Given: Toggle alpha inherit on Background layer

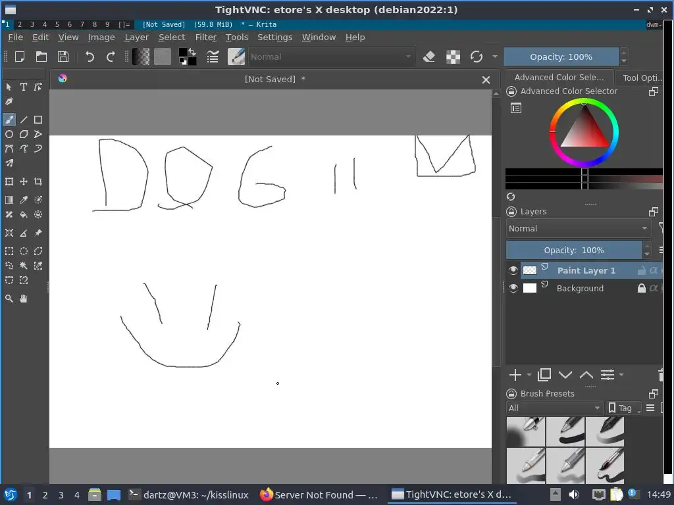Looking at the screenshot, I should (654, 288).
